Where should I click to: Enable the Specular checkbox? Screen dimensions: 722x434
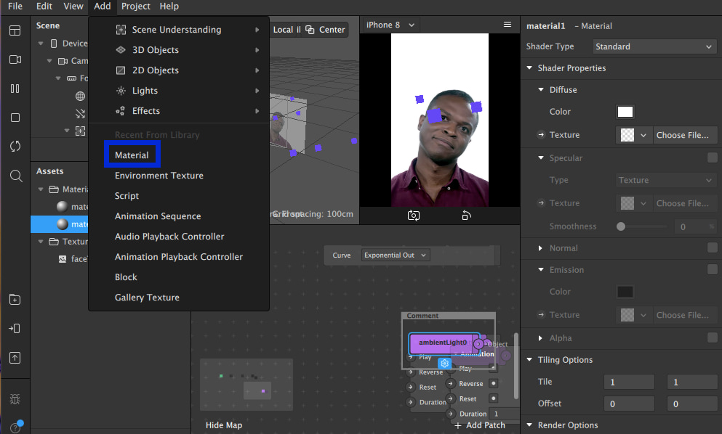(x=713, y=158)
